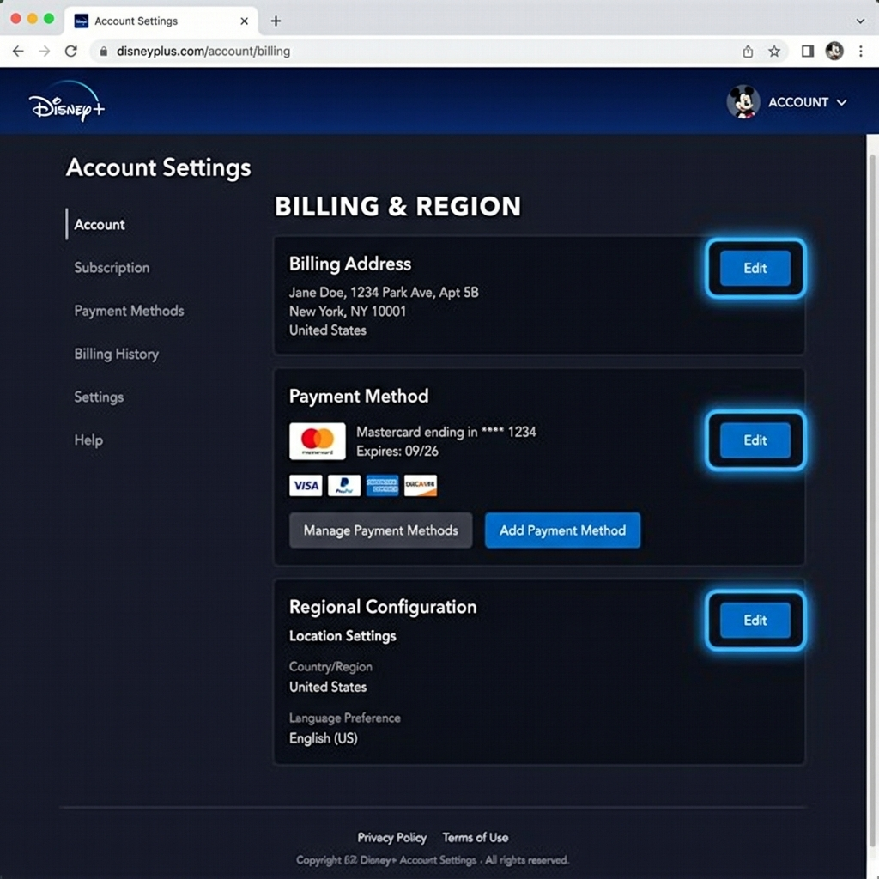The height and width of the screenshot is (879, 879).
Task: Open Subscription in the sidebar
Action: 112,268
